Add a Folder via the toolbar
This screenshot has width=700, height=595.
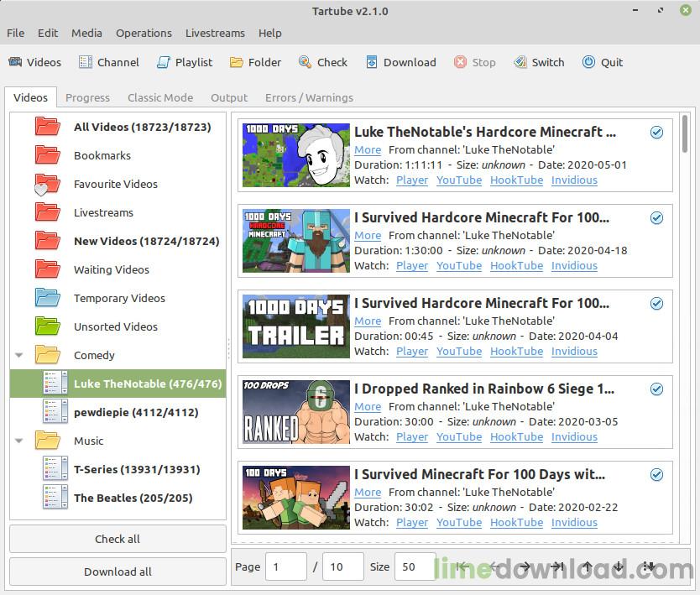click(x=255, y=62)
